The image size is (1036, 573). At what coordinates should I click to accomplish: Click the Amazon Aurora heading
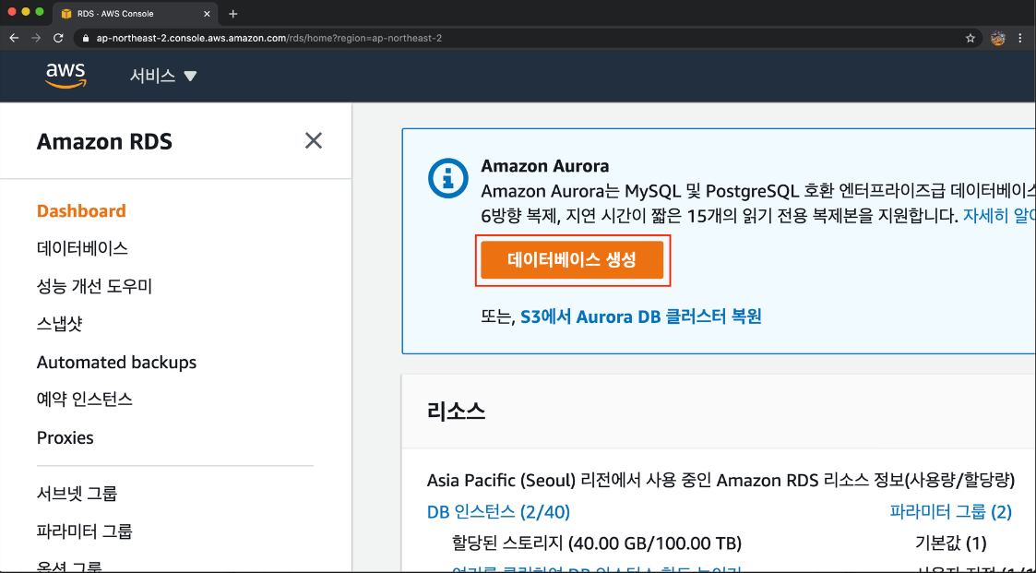pos(545,165)
